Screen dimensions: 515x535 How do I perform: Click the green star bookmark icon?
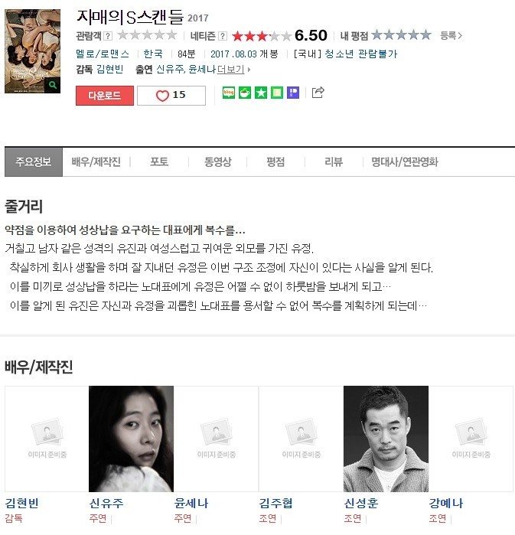[261, 93]
